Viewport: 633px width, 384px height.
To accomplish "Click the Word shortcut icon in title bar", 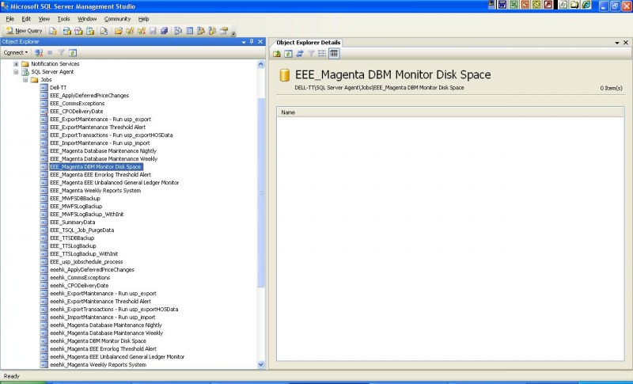I will 502,5.
